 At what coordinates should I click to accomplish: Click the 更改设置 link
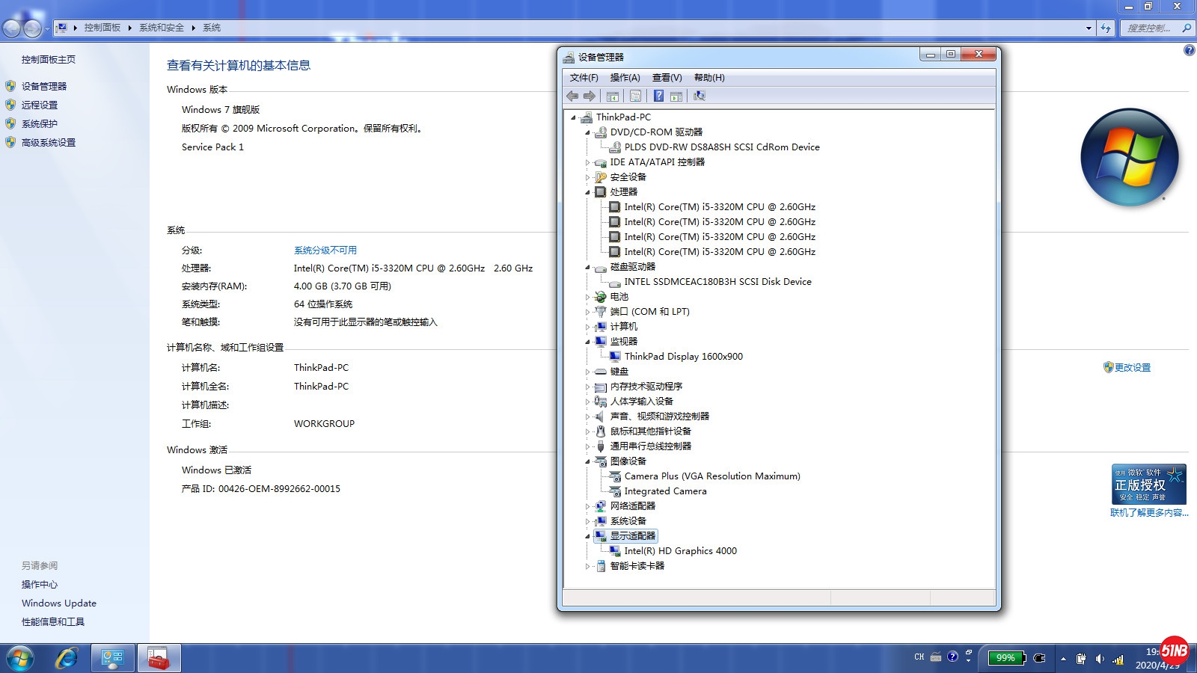(x=1132, y=368)
